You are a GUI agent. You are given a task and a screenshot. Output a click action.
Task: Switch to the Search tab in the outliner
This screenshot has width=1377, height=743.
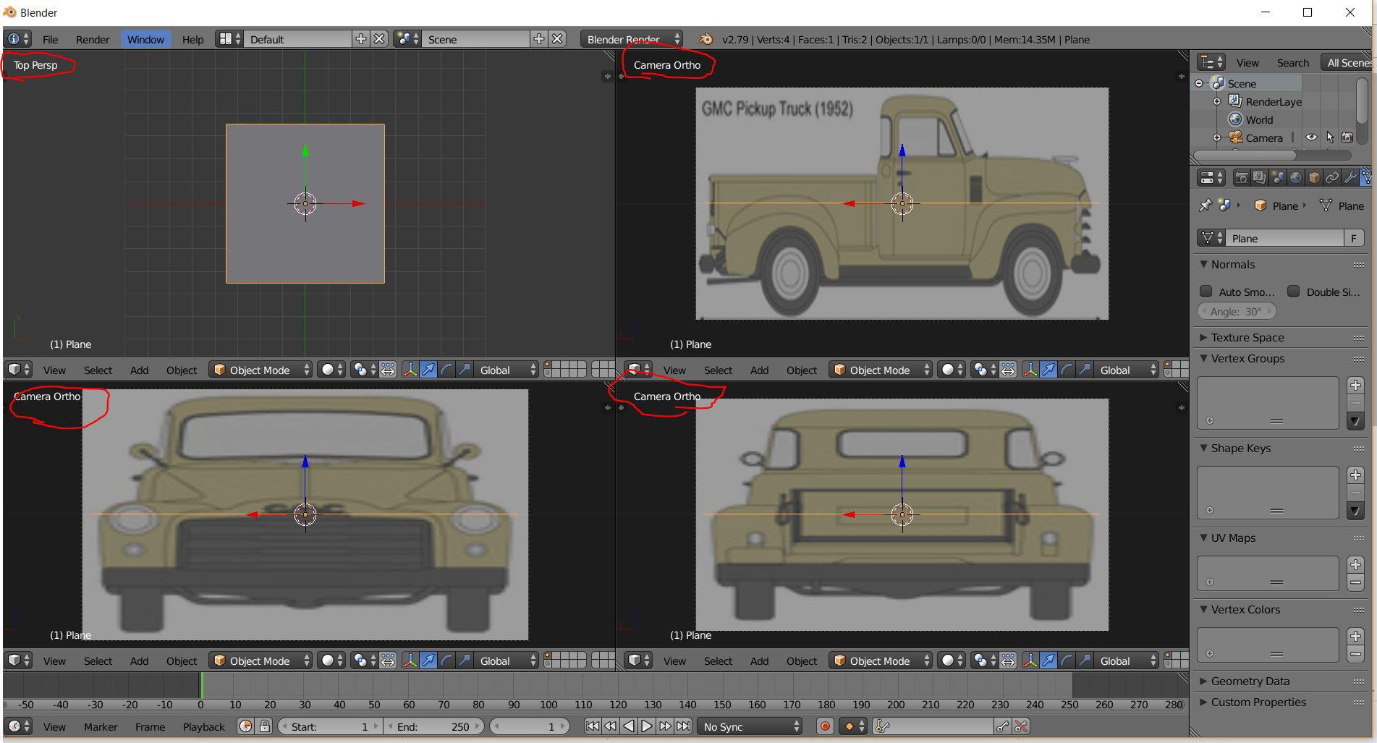click(1293, 62)
